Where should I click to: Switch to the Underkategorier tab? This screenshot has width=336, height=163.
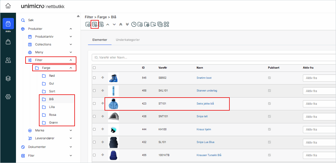coord(128,40)
